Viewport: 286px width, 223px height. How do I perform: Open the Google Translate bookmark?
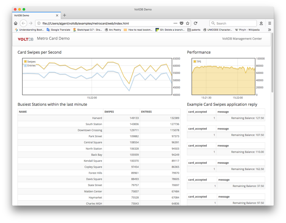coord(59,30)
